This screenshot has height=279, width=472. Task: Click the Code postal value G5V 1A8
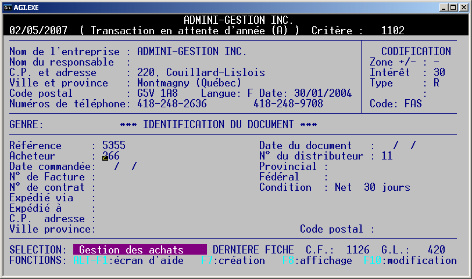click(x=157, y=93)
